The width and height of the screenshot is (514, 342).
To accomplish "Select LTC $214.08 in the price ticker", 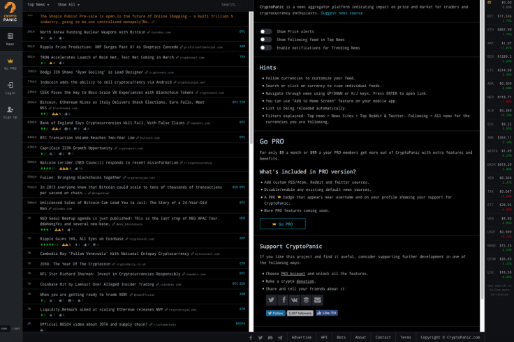I will pos(499,72).
